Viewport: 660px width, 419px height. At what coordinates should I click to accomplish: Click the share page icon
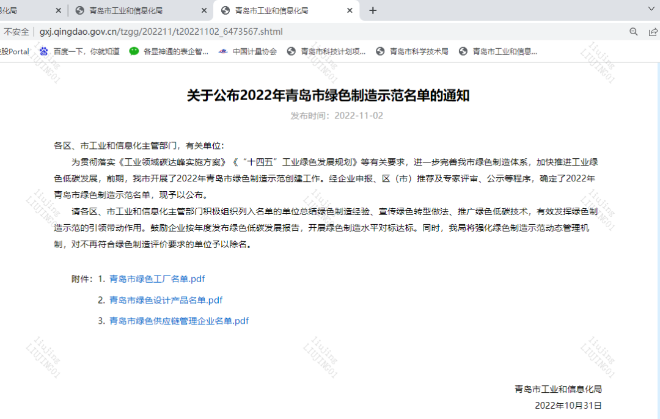click(653, 32)
